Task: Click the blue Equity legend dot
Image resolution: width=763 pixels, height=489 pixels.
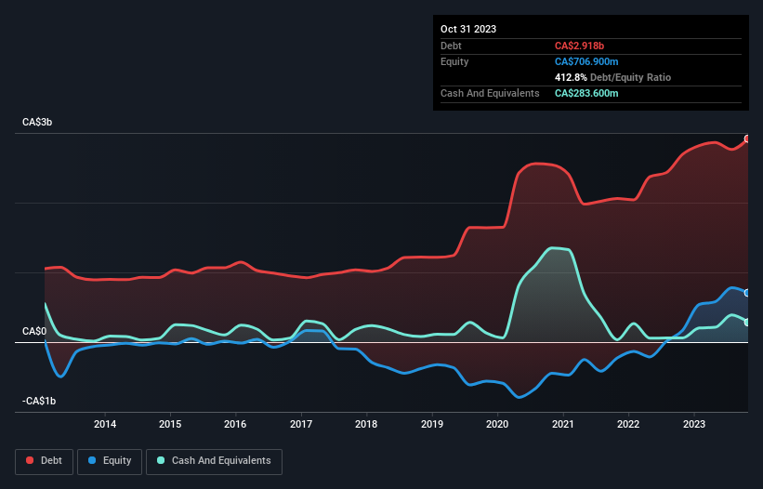Action: tap(91, 460)
